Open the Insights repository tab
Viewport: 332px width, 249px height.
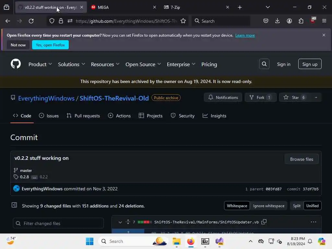[x=215, y=116]
